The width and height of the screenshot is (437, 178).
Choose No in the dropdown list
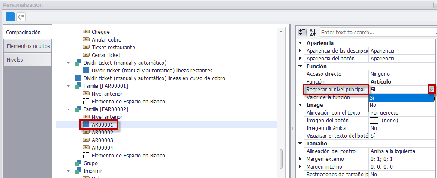[401, 105]
